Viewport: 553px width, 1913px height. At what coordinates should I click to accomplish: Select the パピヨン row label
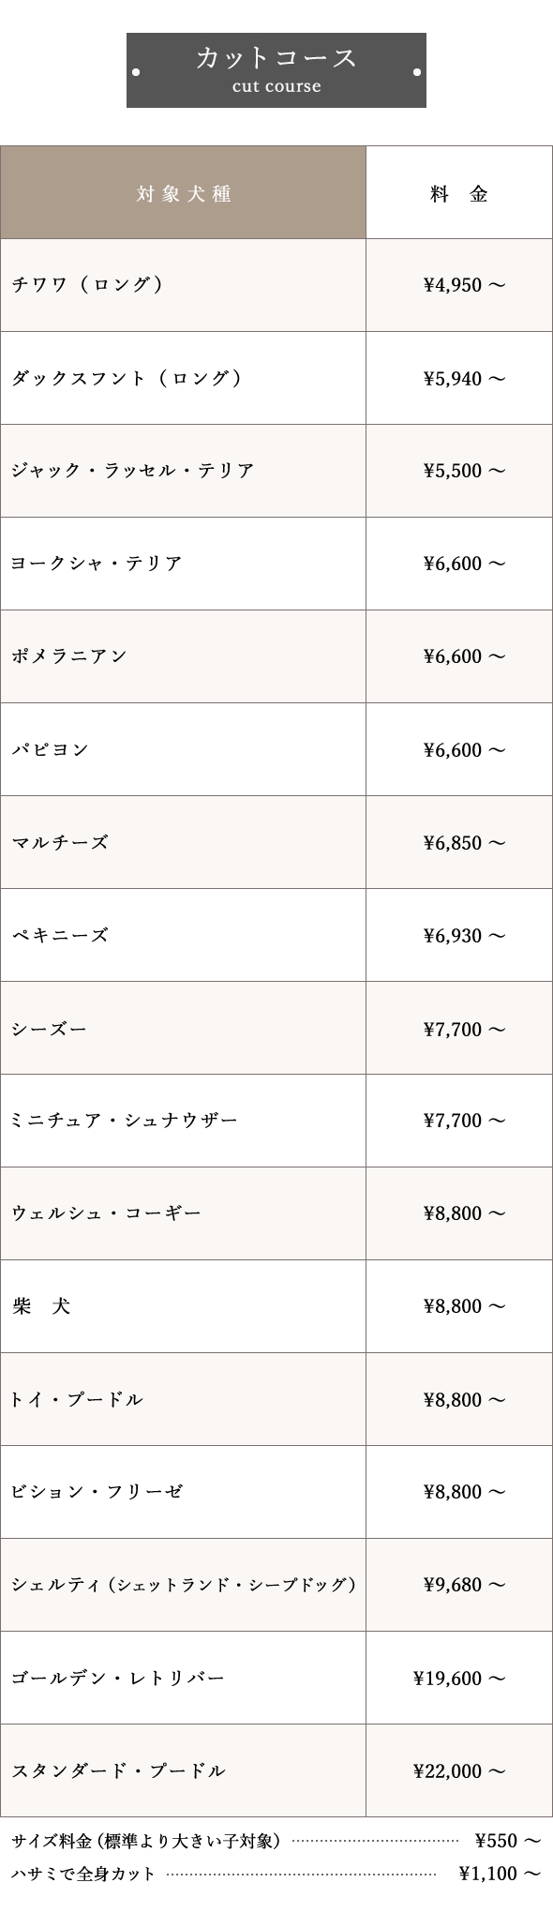click(51, 749)
